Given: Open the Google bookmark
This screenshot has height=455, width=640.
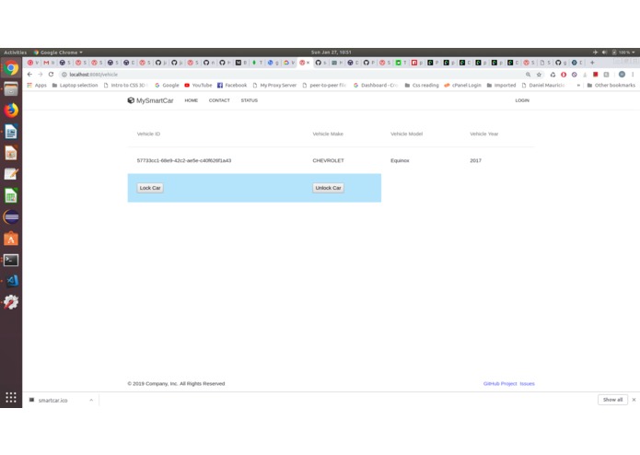Looking at the screenshot, I should [167, 86].
